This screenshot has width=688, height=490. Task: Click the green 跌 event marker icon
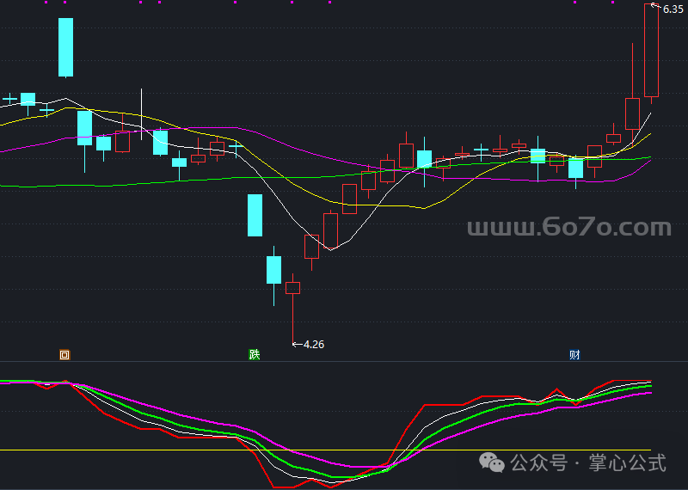tap(254, 354)
